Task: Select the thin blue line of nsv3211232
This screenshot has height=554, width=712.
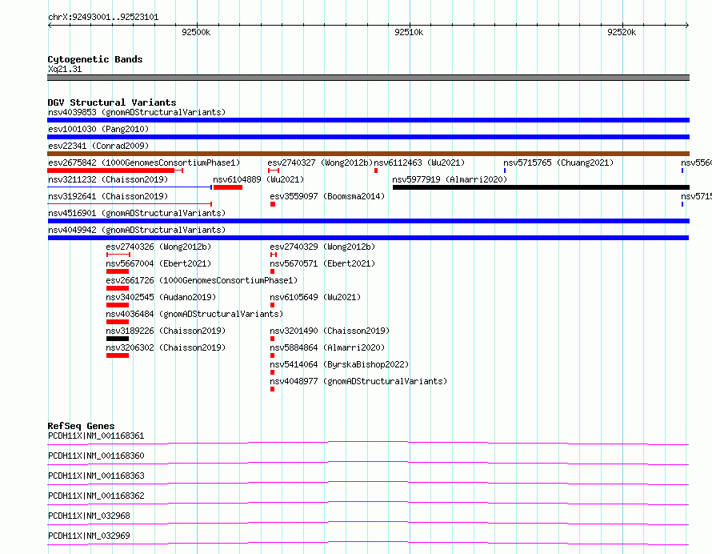Action: click(x=130, y=187)
